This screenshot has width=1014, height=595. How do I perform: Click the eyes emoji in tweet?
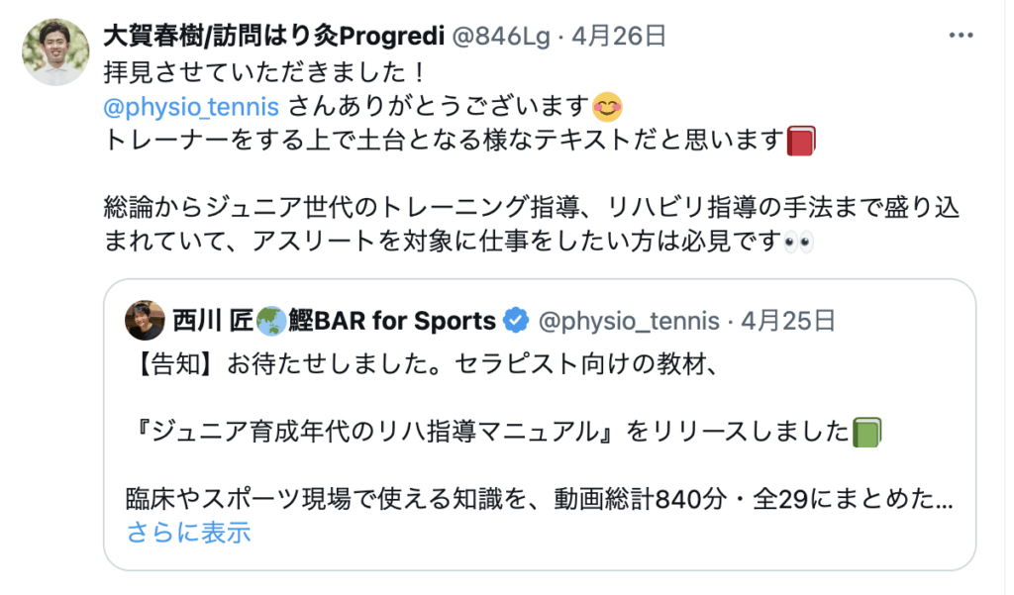click(x=798, y=242)
